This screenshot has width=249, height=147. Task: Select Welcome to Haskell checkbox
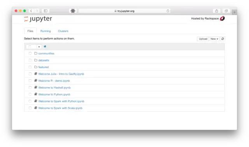coord(30,87)
